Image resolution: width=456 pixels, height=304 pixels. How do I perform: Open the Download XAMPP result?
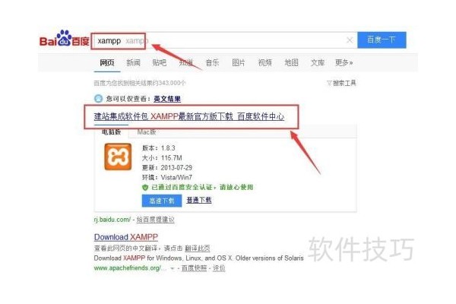[126, 237]
